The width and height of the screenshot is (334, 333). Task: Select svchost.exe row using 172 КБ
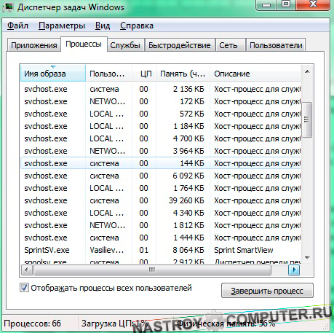pyautogui.click(x=161, y=101)
